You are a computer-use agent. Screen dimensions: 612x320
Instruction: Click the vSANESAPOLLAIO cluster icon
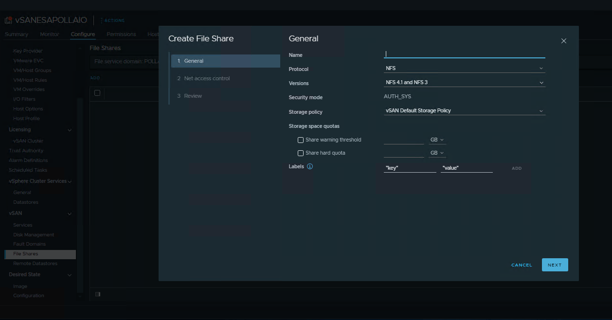tap(8, 20)
